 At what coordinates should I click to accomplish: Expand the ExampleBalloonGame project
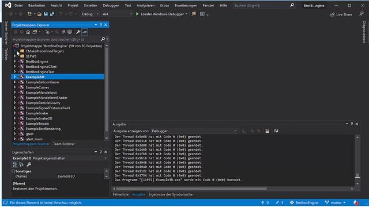[15, 82]
